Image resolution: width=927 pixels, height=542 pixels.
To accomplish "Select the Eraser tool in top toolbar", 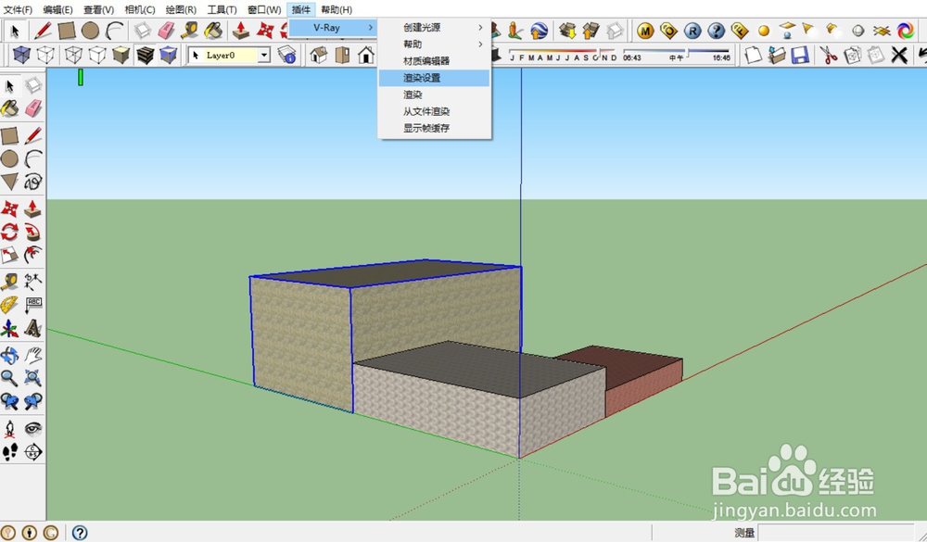I will click(166, 31).
